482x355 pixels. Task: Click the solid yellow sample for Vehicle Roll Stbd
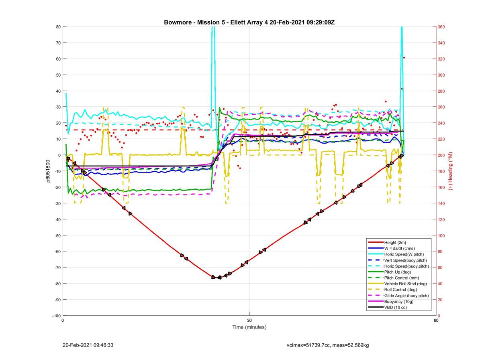[375, 284]
